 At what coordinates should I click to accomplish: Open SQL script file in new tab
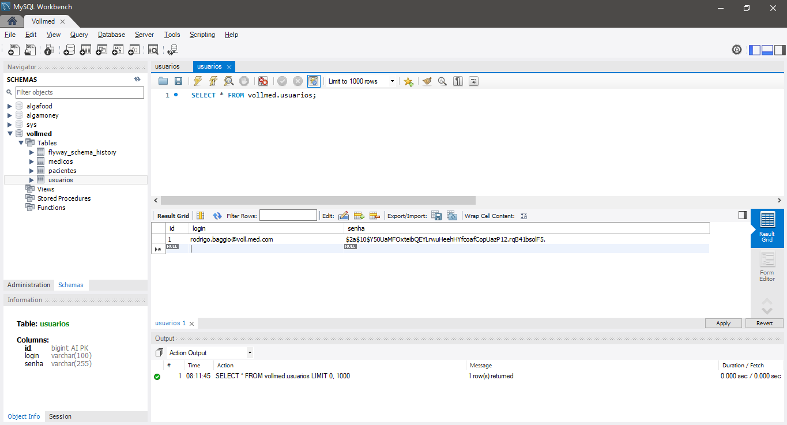click(x=30, y=50)
